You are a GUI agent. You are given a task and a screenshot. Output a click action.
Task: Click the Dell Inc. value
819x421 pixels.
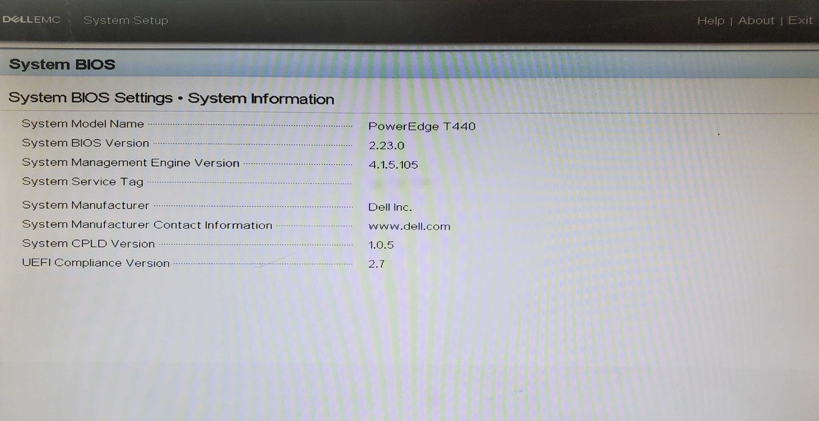pyautogui.click(x=390, y=207)
